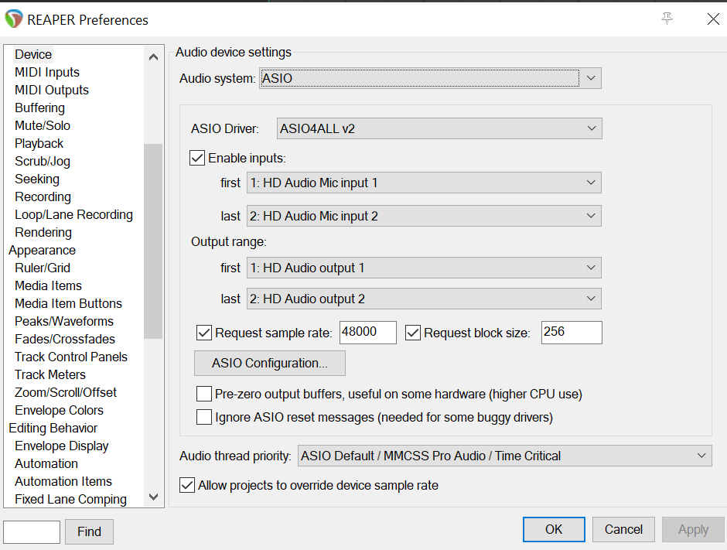
Task: Toggle Allow projects to override device sample rate
Action: pos(187,486)
